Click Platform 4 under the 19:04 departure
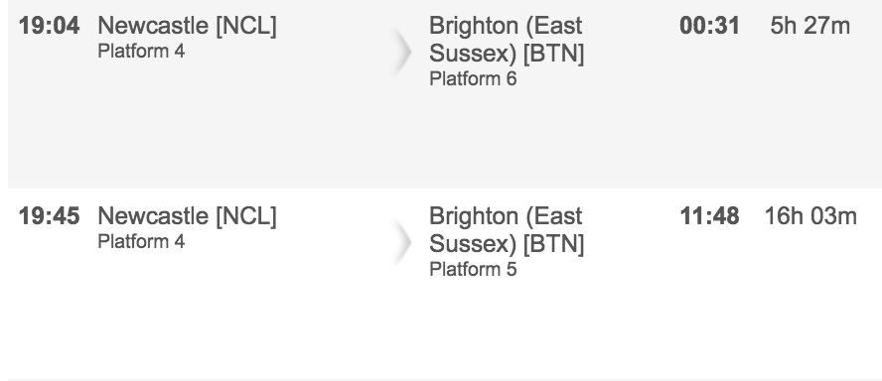The height and width of the screenshot is (381, 882). point(141,52)
